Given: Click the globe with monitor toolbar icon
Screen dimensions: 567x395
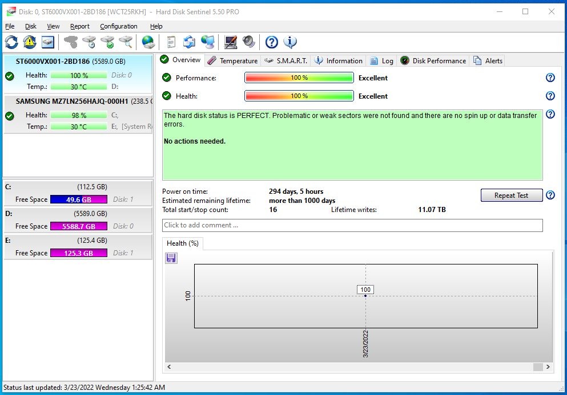Looking at the screenshot, I should click(208, 42).
